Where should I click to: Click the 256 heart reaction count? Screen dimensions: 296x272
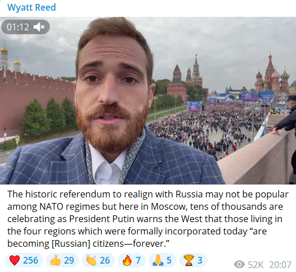pyautogui.click(x=30, y=260)
